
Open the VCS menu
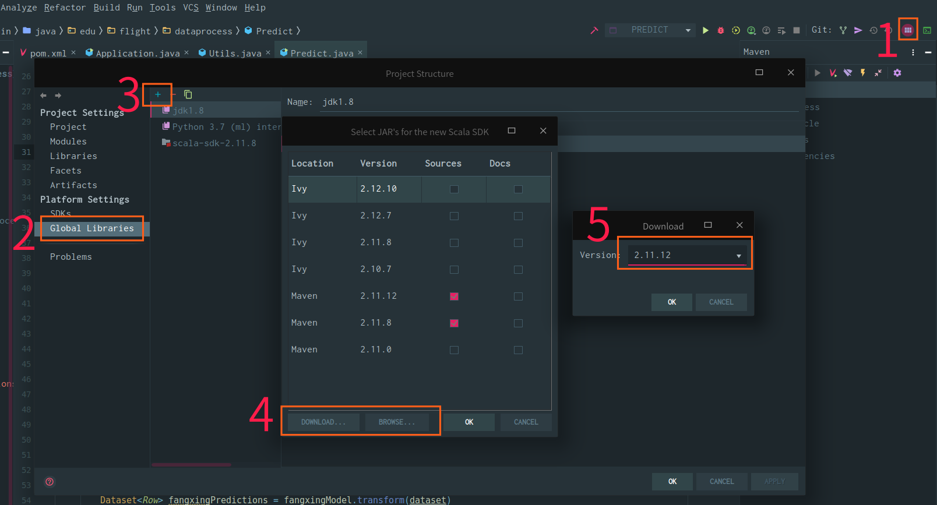point(191,8)
